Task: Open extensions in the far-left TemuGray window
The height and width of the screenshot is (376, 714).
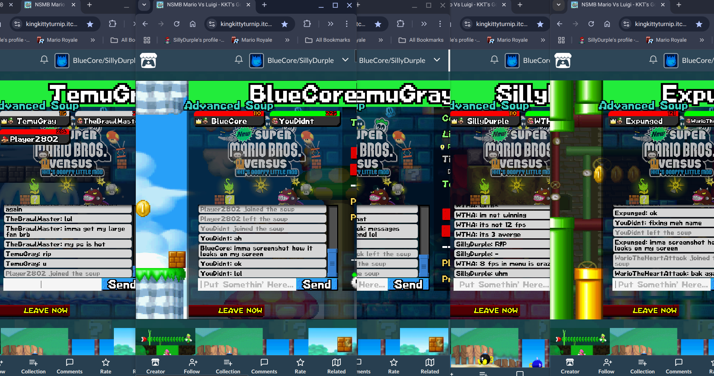Action: tap(112, 24)
